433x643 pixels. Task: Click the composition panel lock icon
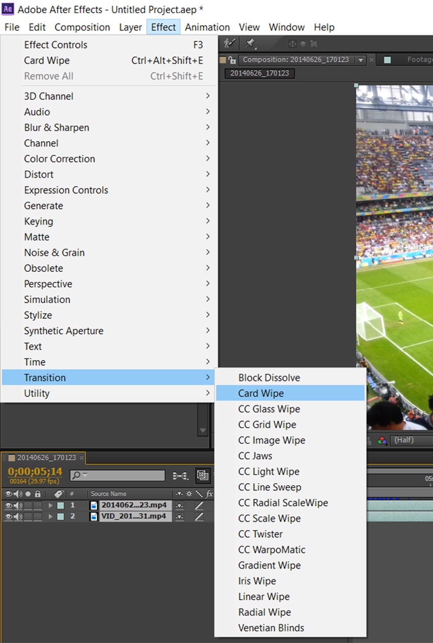232,60
